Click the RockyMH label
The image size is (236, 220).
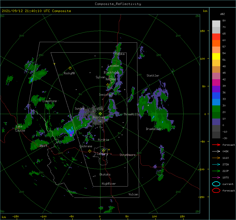(x=69, y=73)
